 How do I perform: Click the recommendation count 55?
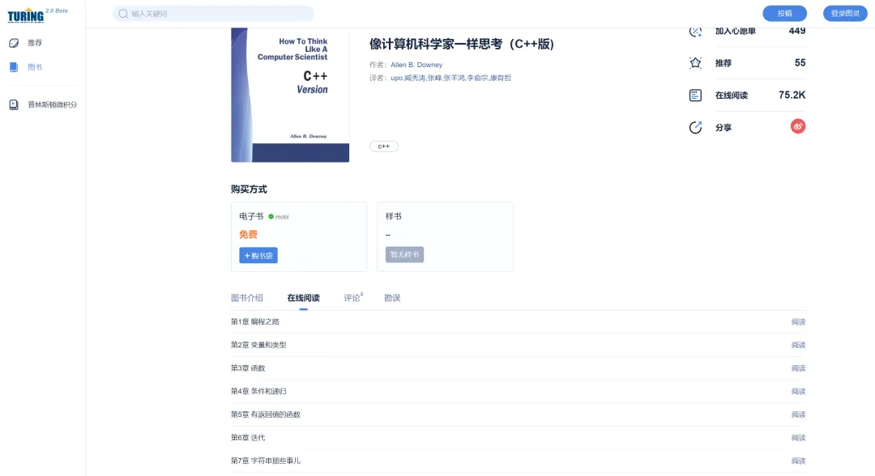click(800, 63)
